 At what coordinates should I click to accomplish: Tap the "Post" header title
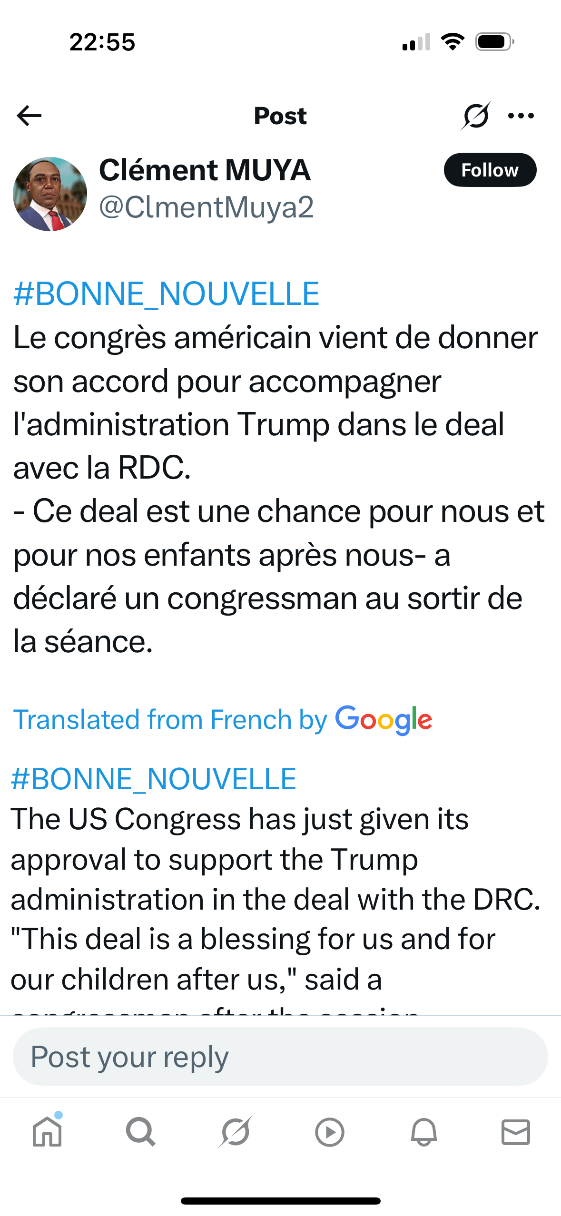[280, 116]
